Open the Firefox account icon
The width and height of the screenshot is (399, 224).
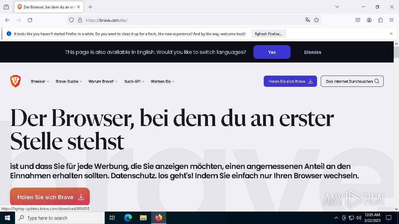[369, 20]
